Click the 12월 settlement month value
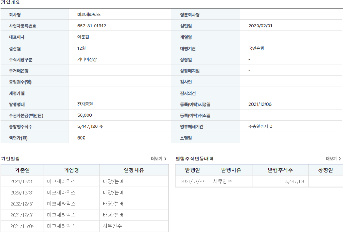 pos(81,48)
